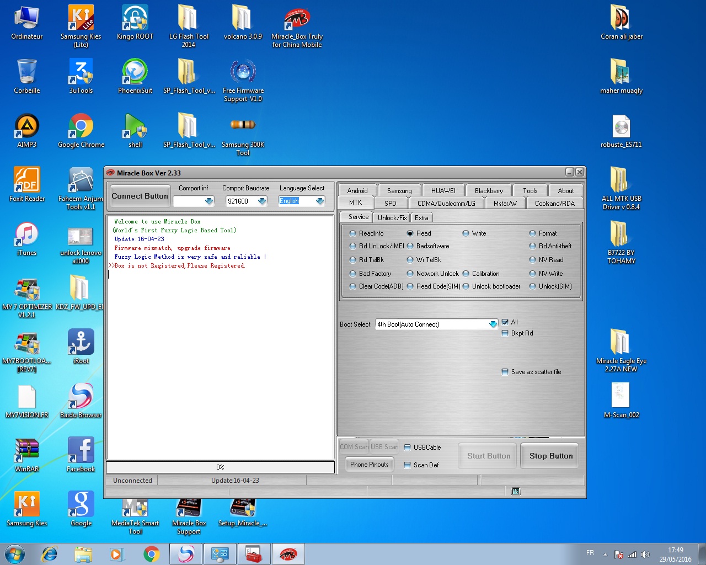706x565 pixels.
Task: Open the iRoot desktop shortcut
Action: [x=81, y=347]
